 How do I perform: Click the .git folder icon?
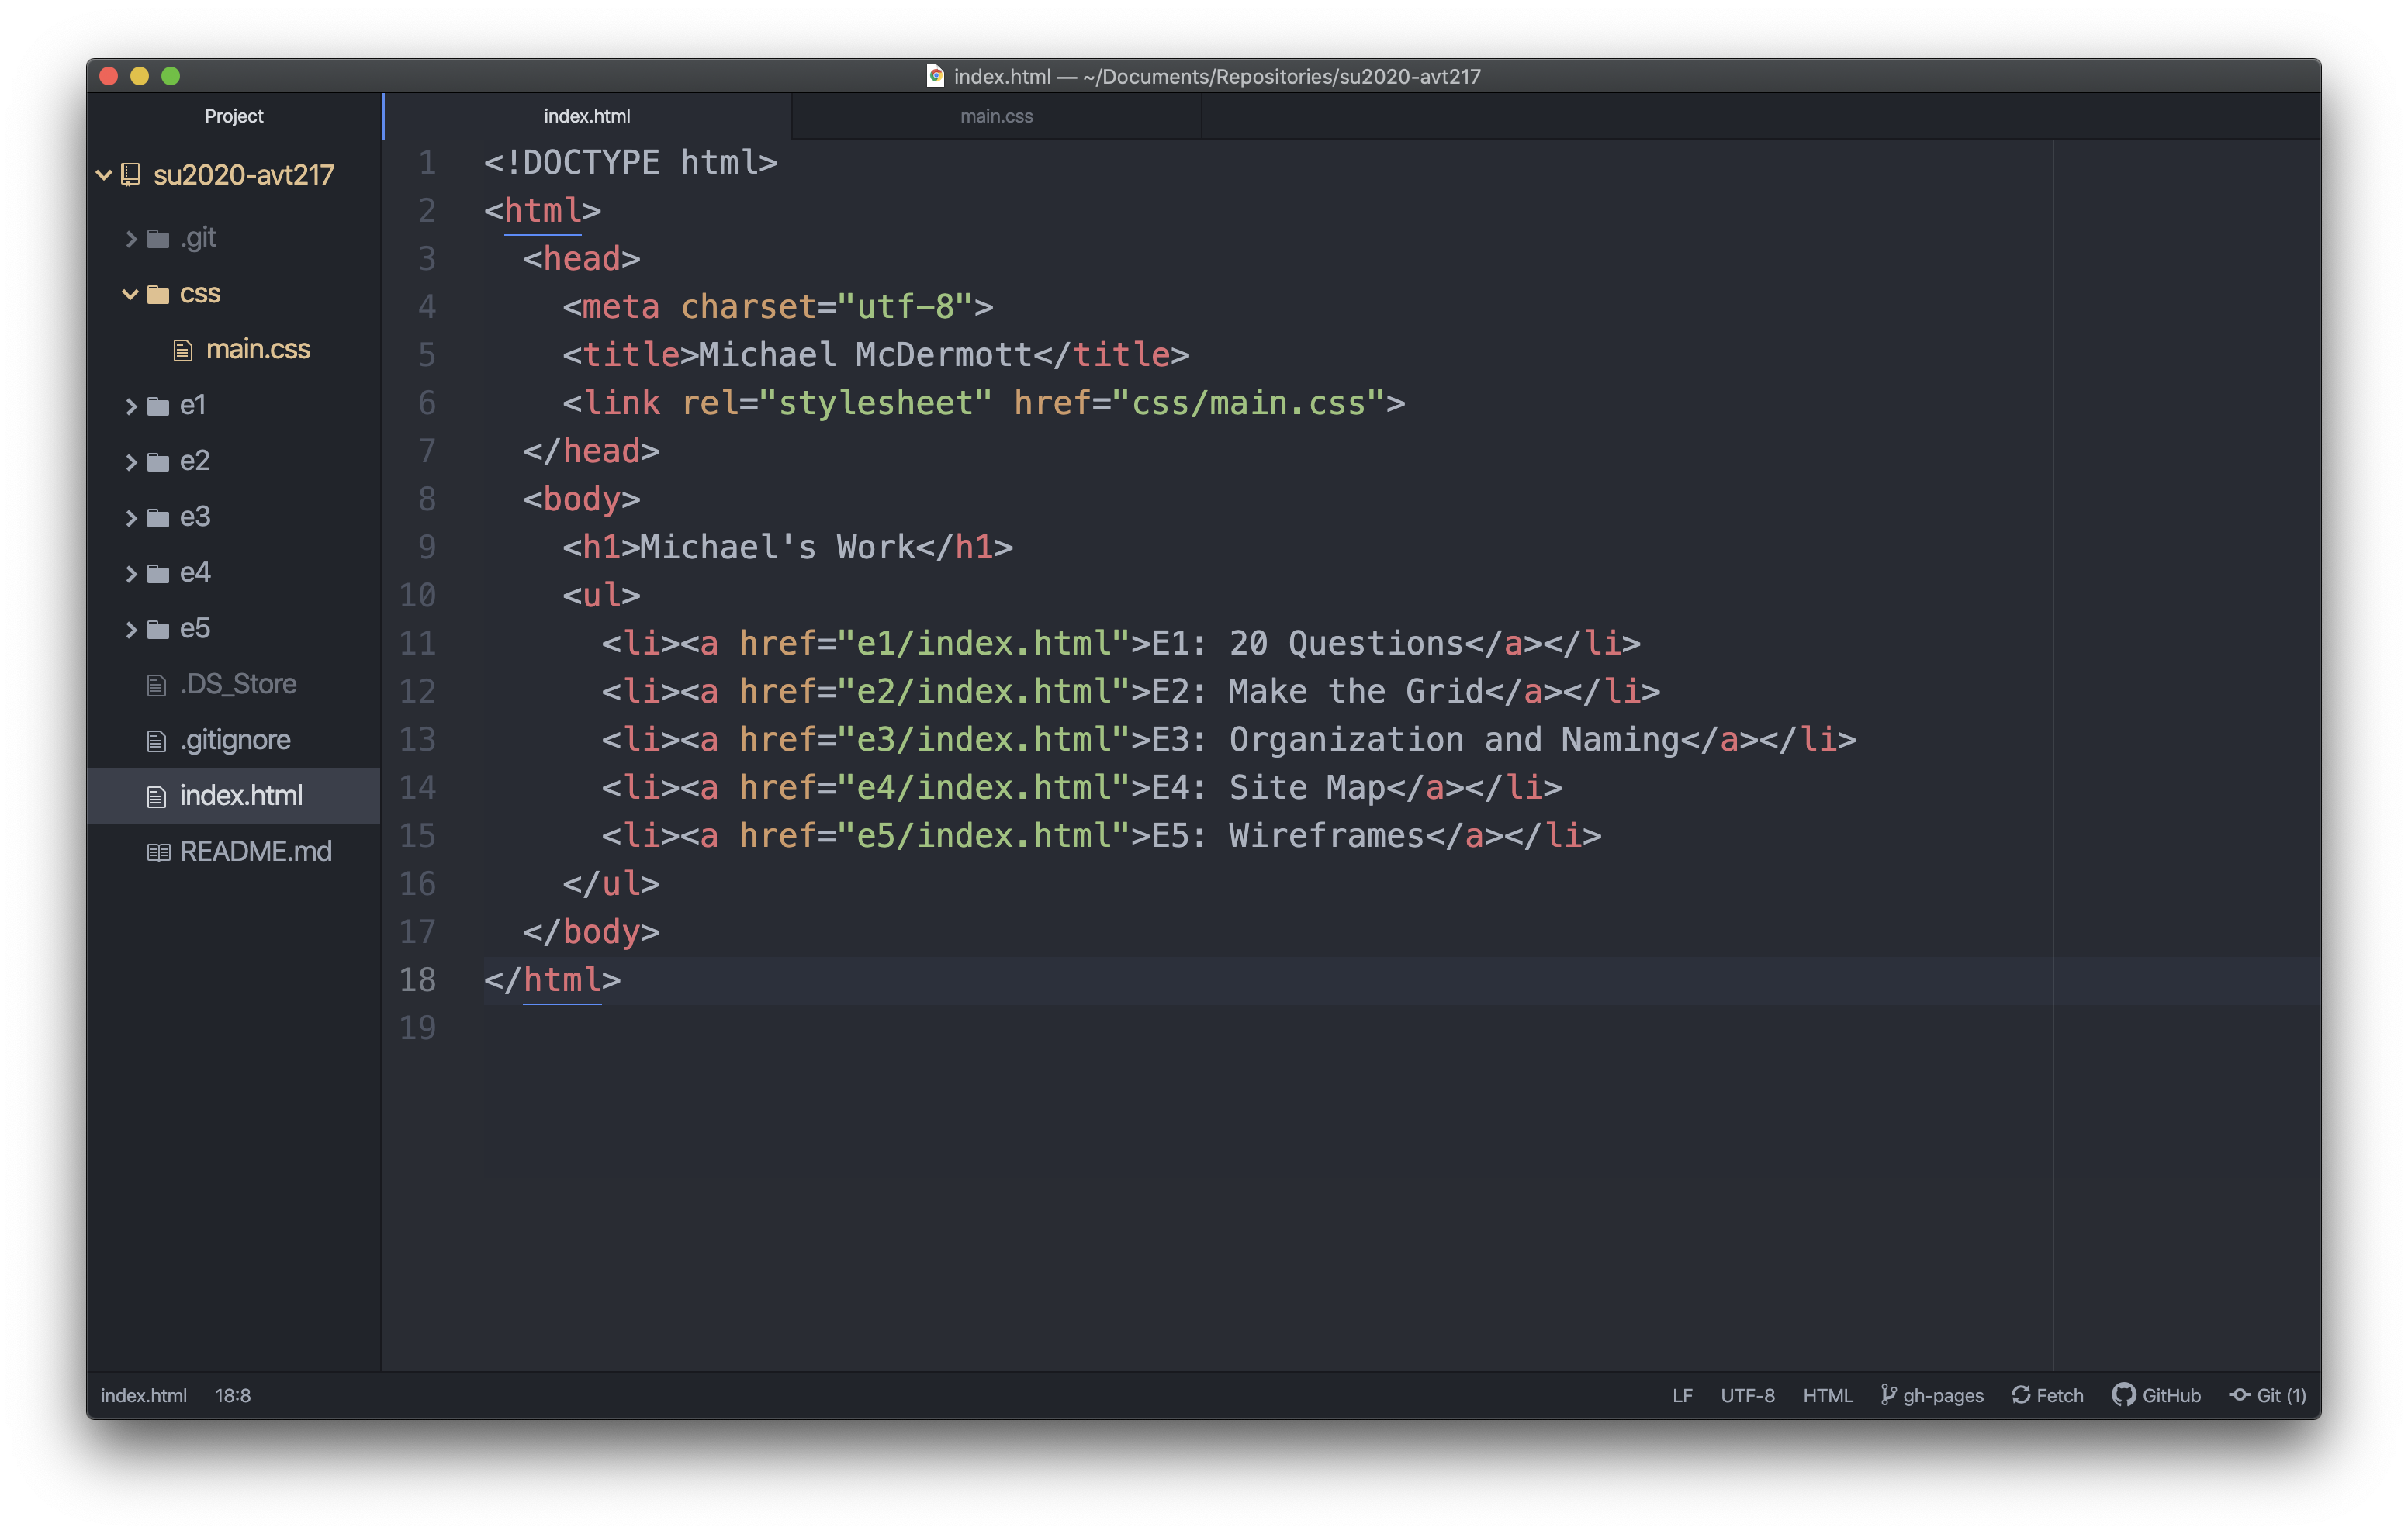[x=158, y=238]
